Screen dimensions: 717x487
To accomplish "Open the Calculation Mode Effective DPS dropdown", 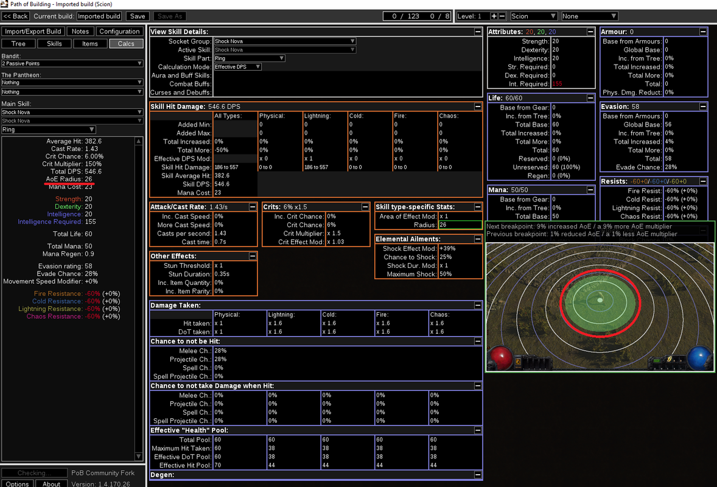I will pos(237,67).
